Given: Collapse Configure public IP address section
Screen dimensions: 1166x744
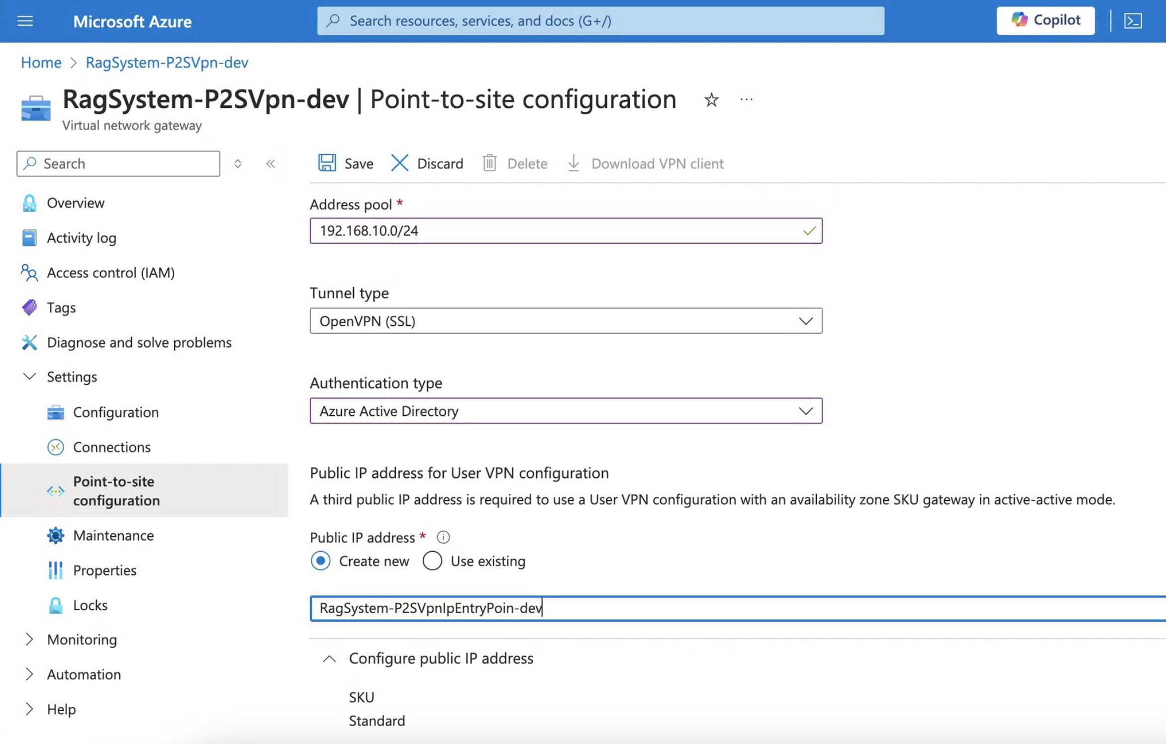Looking at the screenshot, I should click(x=329, y=659).
